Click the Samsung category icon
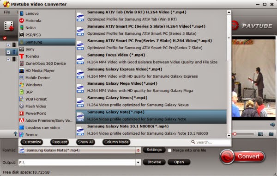The width and height of the screenshot is (277, 176). [22, 42]
